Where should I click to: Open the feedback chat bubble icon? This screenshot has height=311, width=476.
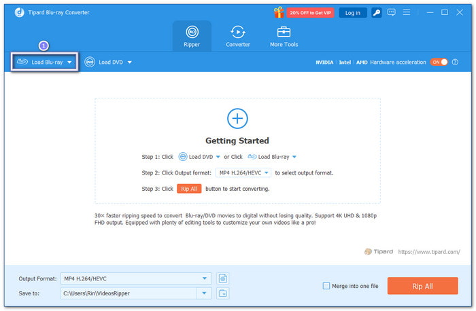[391, 12]
